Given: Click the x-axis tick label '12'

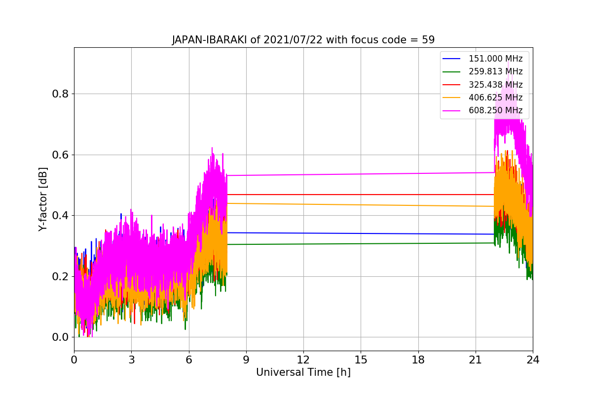Looking at the screenshot, I should pyautogui.click(x=303, y=360).
